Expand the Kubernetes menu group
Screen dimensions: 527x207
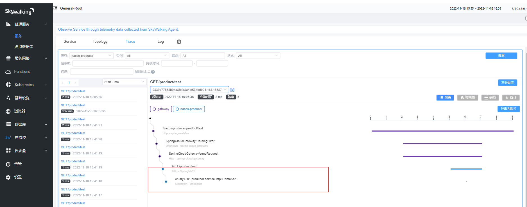[46, 85]
